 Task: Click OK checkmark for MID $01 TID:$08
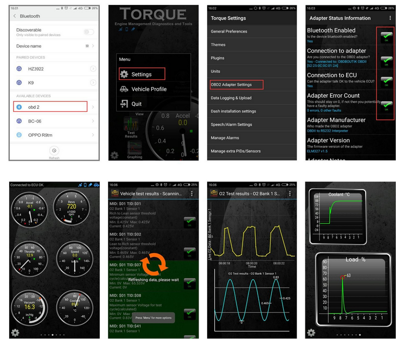[x=190, y=314]
